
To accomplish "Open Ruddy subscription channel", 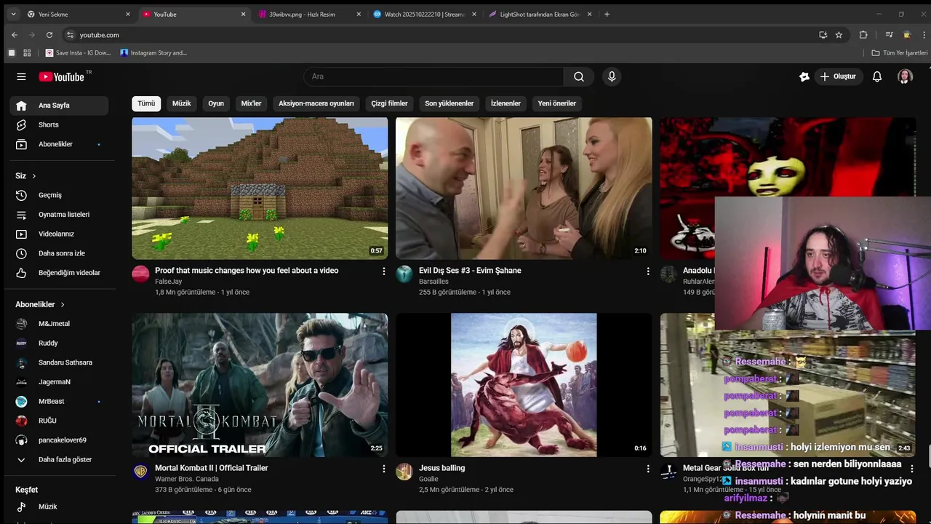I will (59, 344).
